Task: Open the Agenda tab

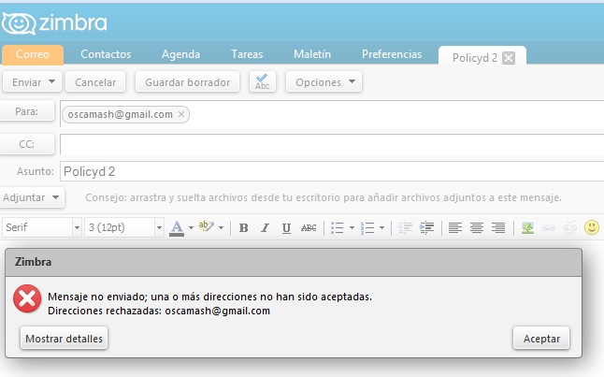Action: tap(180, 54)
